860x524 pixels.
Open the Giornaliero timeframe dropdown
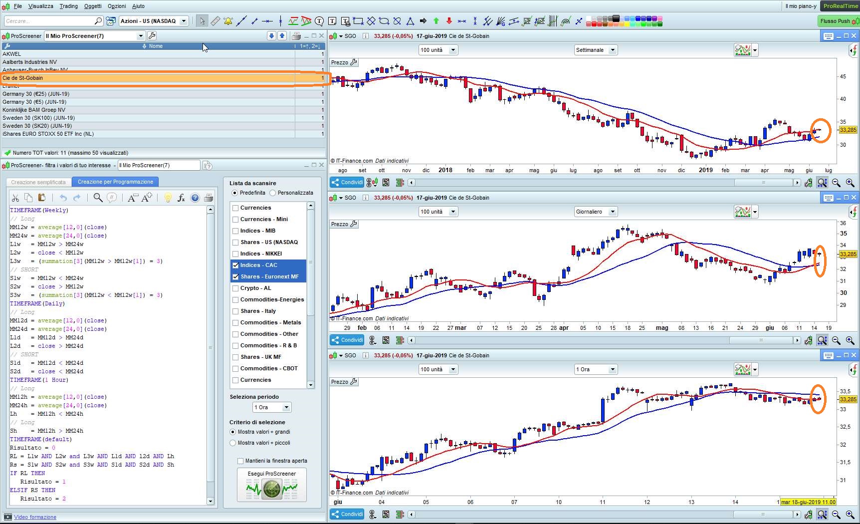coord(596,212)
